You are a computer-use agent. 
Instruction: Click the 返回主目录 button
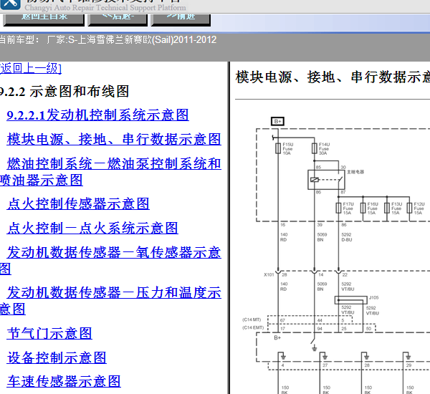(x=44, y=20)
